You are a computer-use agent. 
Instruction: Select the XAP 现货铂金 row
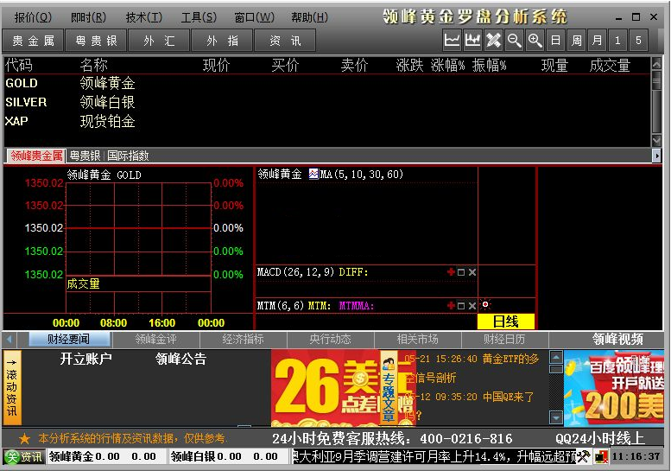[327, 121]
